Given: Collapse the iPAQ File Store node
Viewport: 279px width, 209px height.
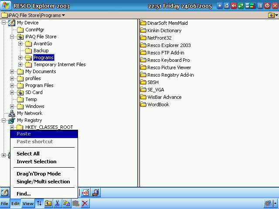Looking at the screenshot, I should (x=12, y=37).
